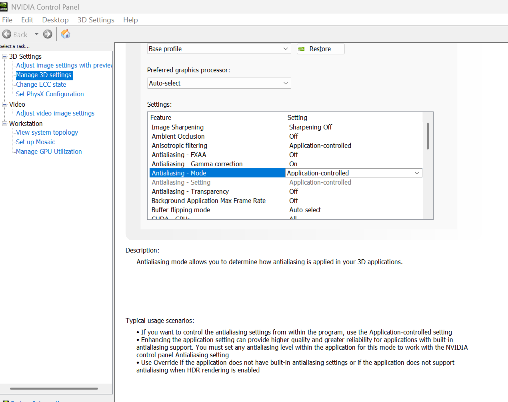Open Set PhysX Configuration page

(50, 94)
